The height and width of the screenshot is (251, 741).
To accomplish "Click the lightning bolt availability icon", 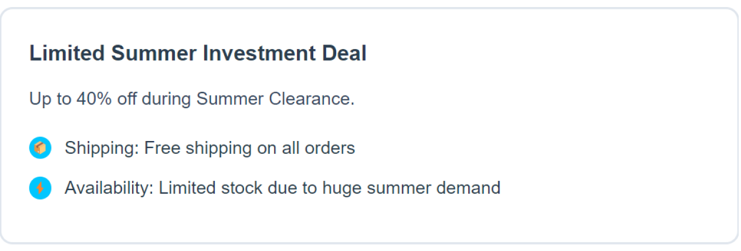I will tap(40, 188).
